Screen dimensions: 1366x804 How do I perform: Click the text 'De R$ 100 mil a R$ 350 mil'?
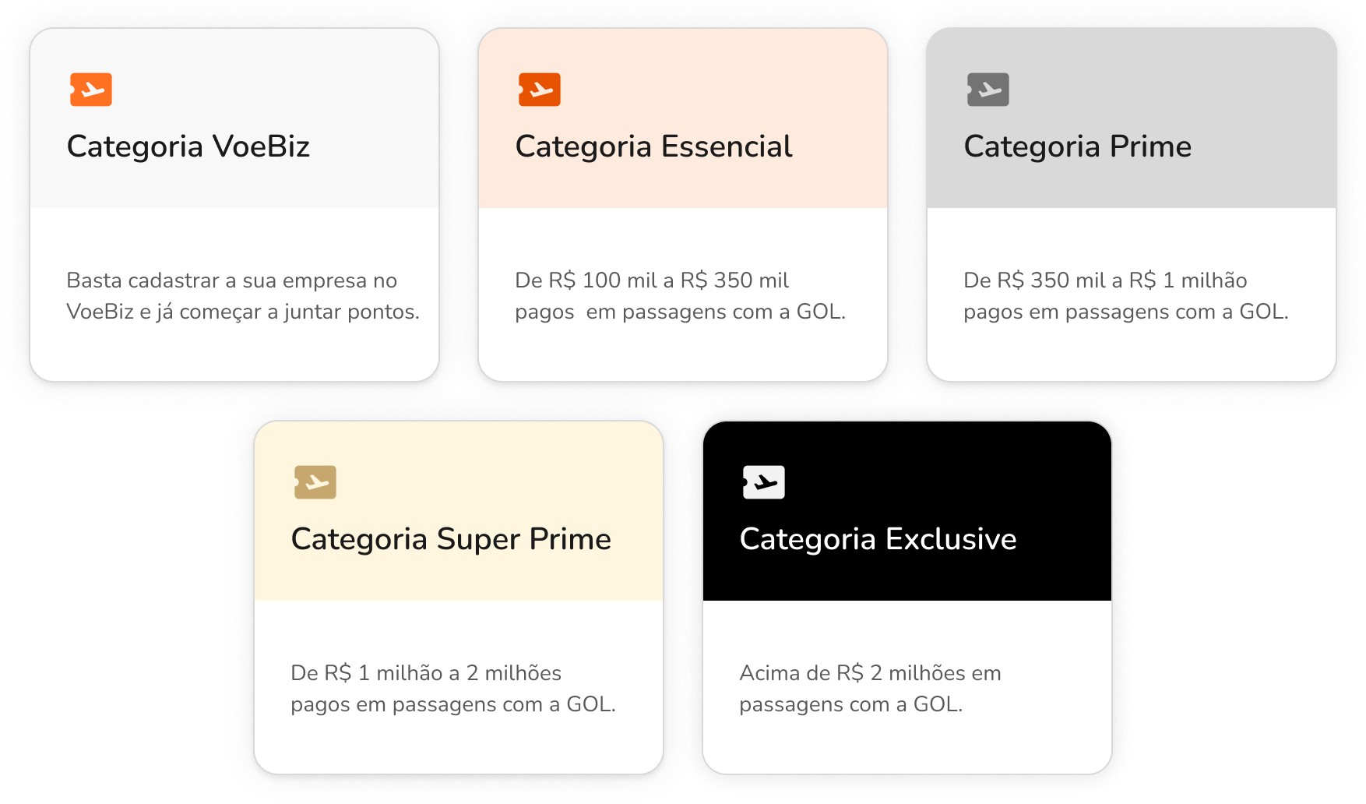[x=652, y=280]
